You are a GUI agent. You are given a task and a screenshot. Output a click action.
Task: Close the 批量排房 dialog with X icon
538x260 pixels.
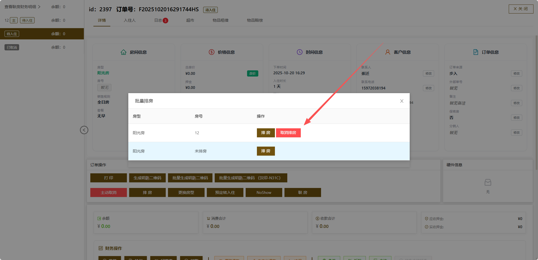coord(402,101)
